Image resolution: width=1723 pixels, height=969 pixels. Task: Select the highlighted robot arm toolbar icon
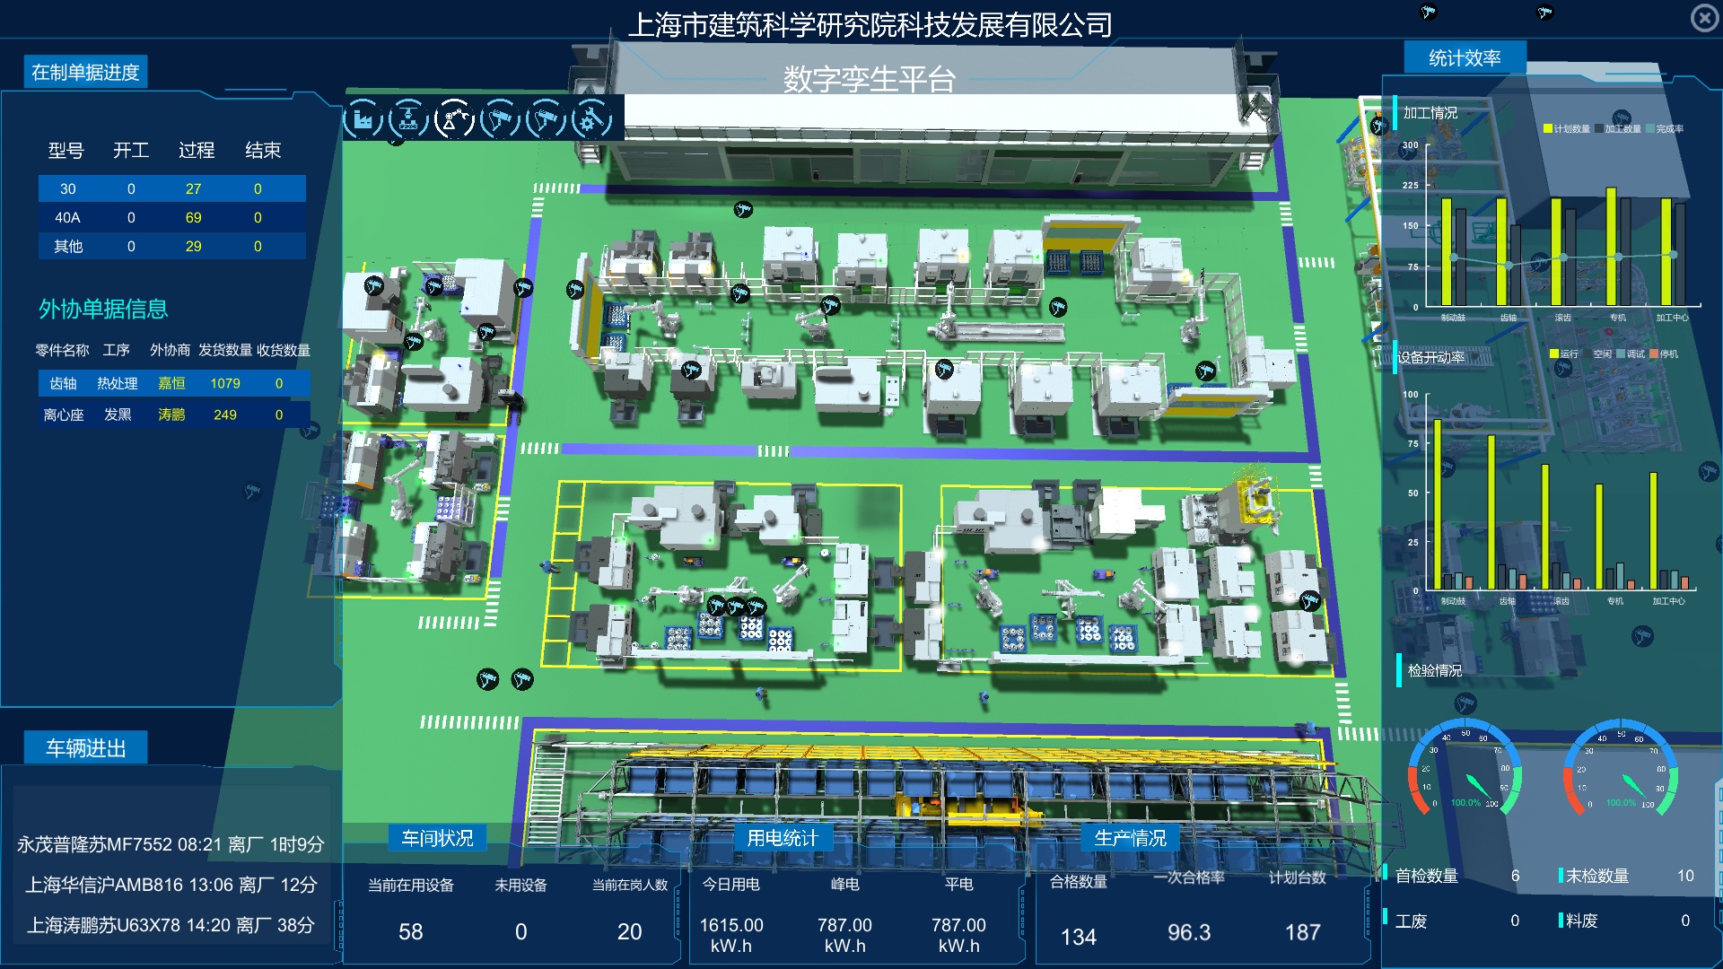coord(454,119)
